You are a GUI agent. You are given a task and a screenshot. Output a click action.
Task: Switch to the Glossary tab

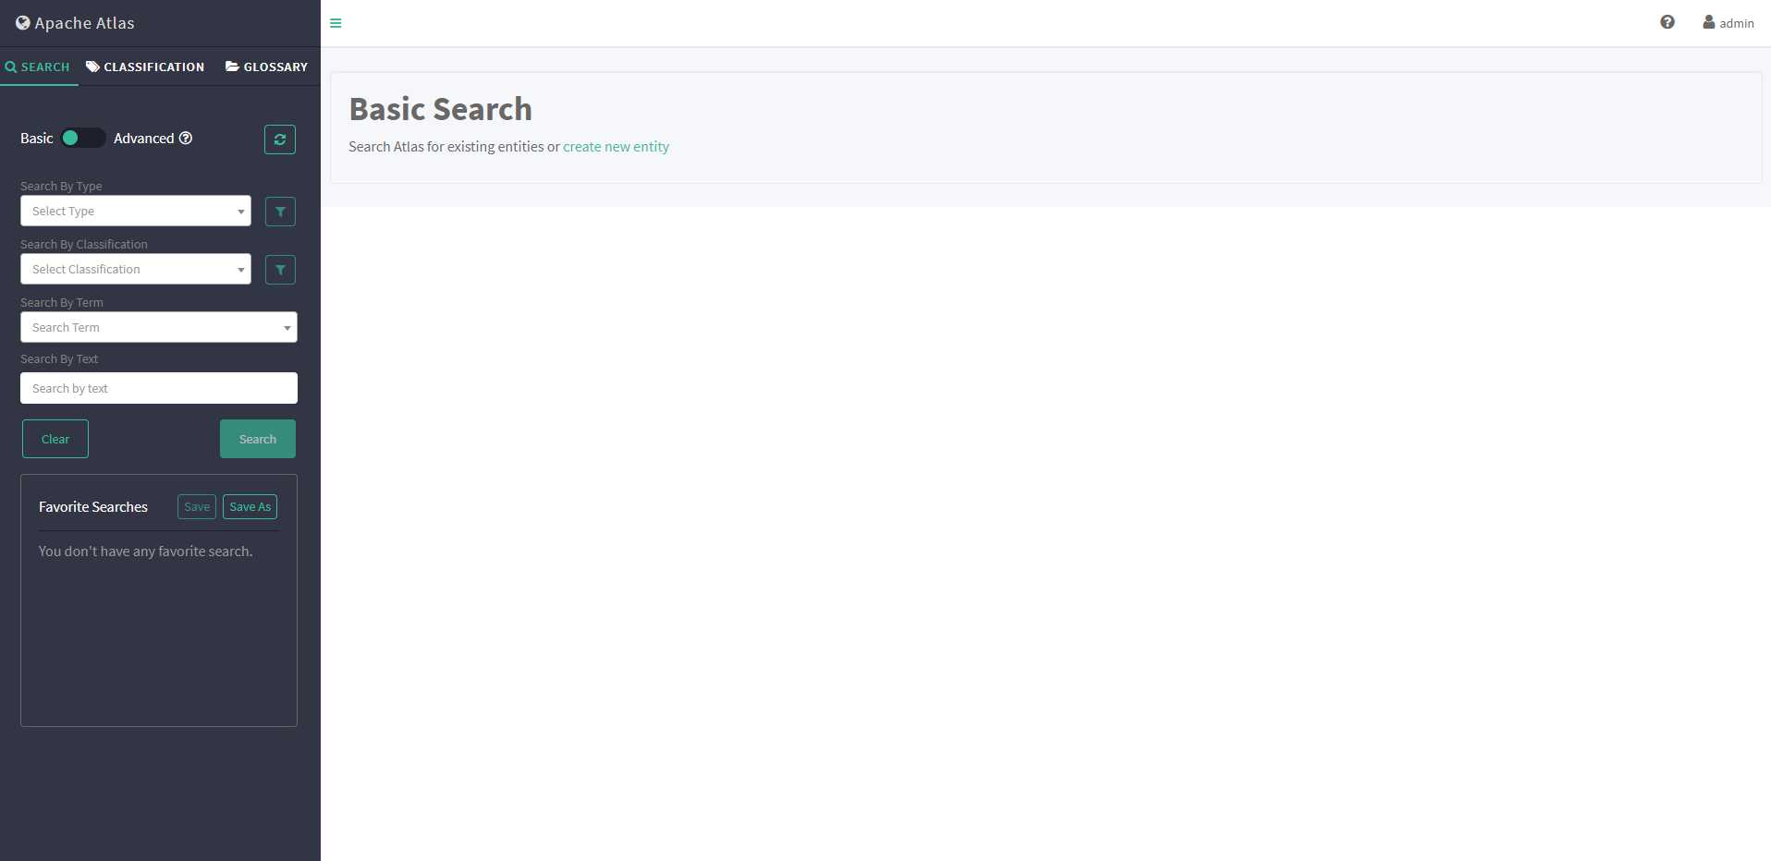click(267, 67)
